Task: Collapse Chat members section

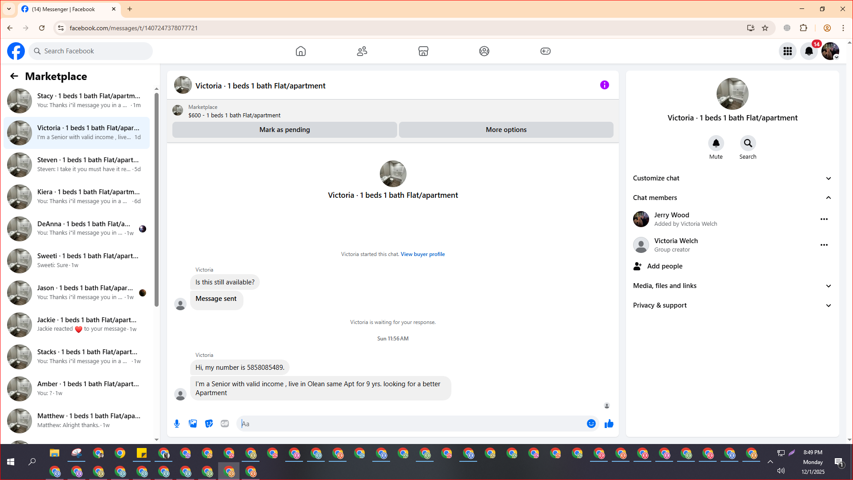Action: point(732,198)
